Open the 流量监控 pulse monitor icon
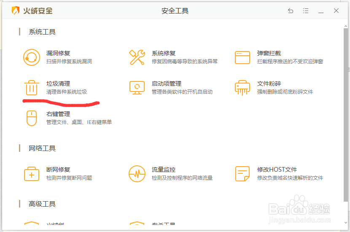 point(137,174)
